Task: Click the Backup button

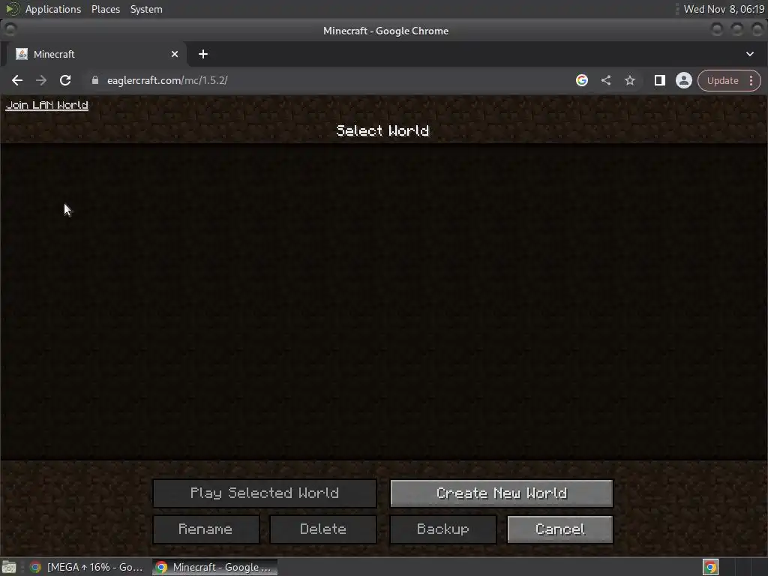Action: click(443, 529)
